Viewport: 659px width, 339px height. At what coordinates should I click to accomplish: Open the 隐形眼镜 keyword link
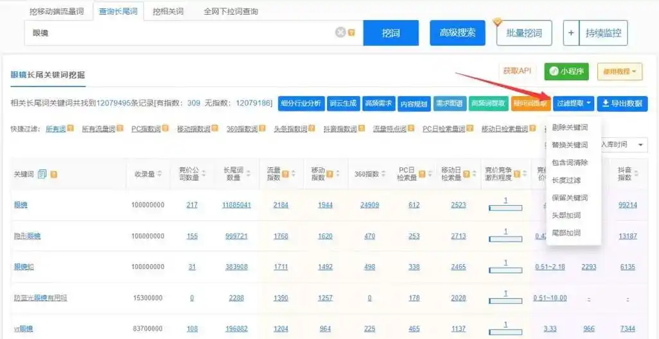(x=28, y=236)
